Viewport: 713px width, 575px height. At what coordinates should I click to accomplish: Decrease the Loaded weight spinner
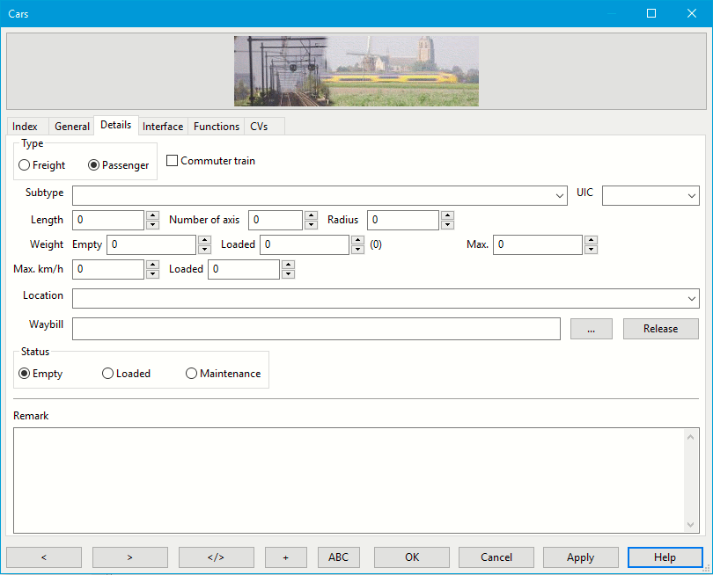357,250
